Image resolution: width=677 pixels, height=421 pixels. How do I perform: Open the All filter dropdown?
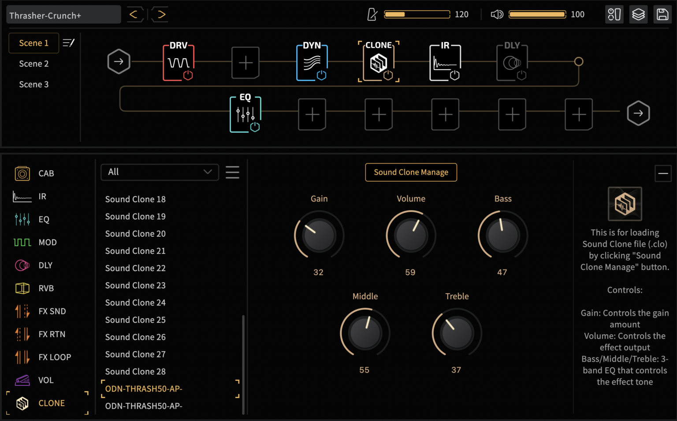[x=160, y=172]
